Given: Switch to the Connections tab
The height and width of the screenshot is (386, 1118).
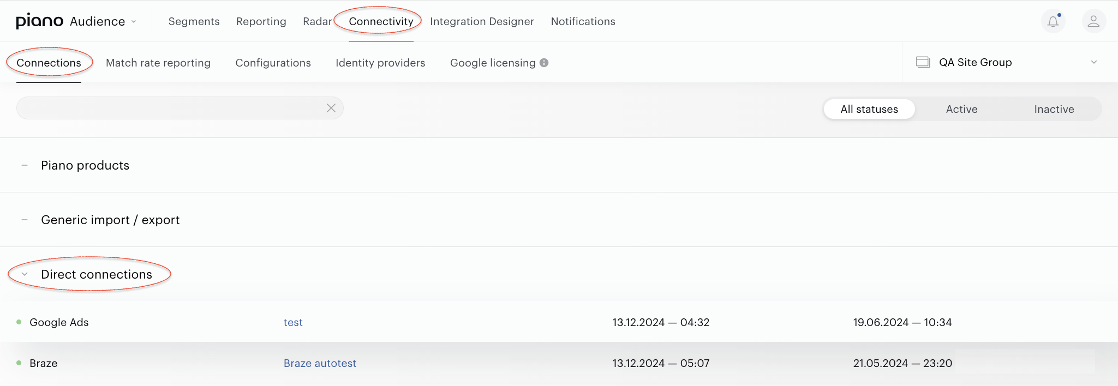Looking at the screenshot, I should pos(49,63).
